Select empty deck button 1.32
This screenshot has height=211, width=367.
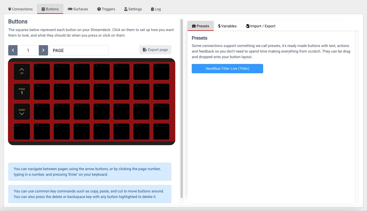point(161,131)
